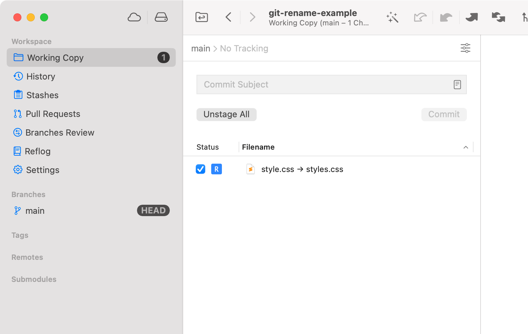This screenshot has width=528, height=334.
Task: Open the view options sliders icon
Action: pyautogui.click(x=465, y=48)
